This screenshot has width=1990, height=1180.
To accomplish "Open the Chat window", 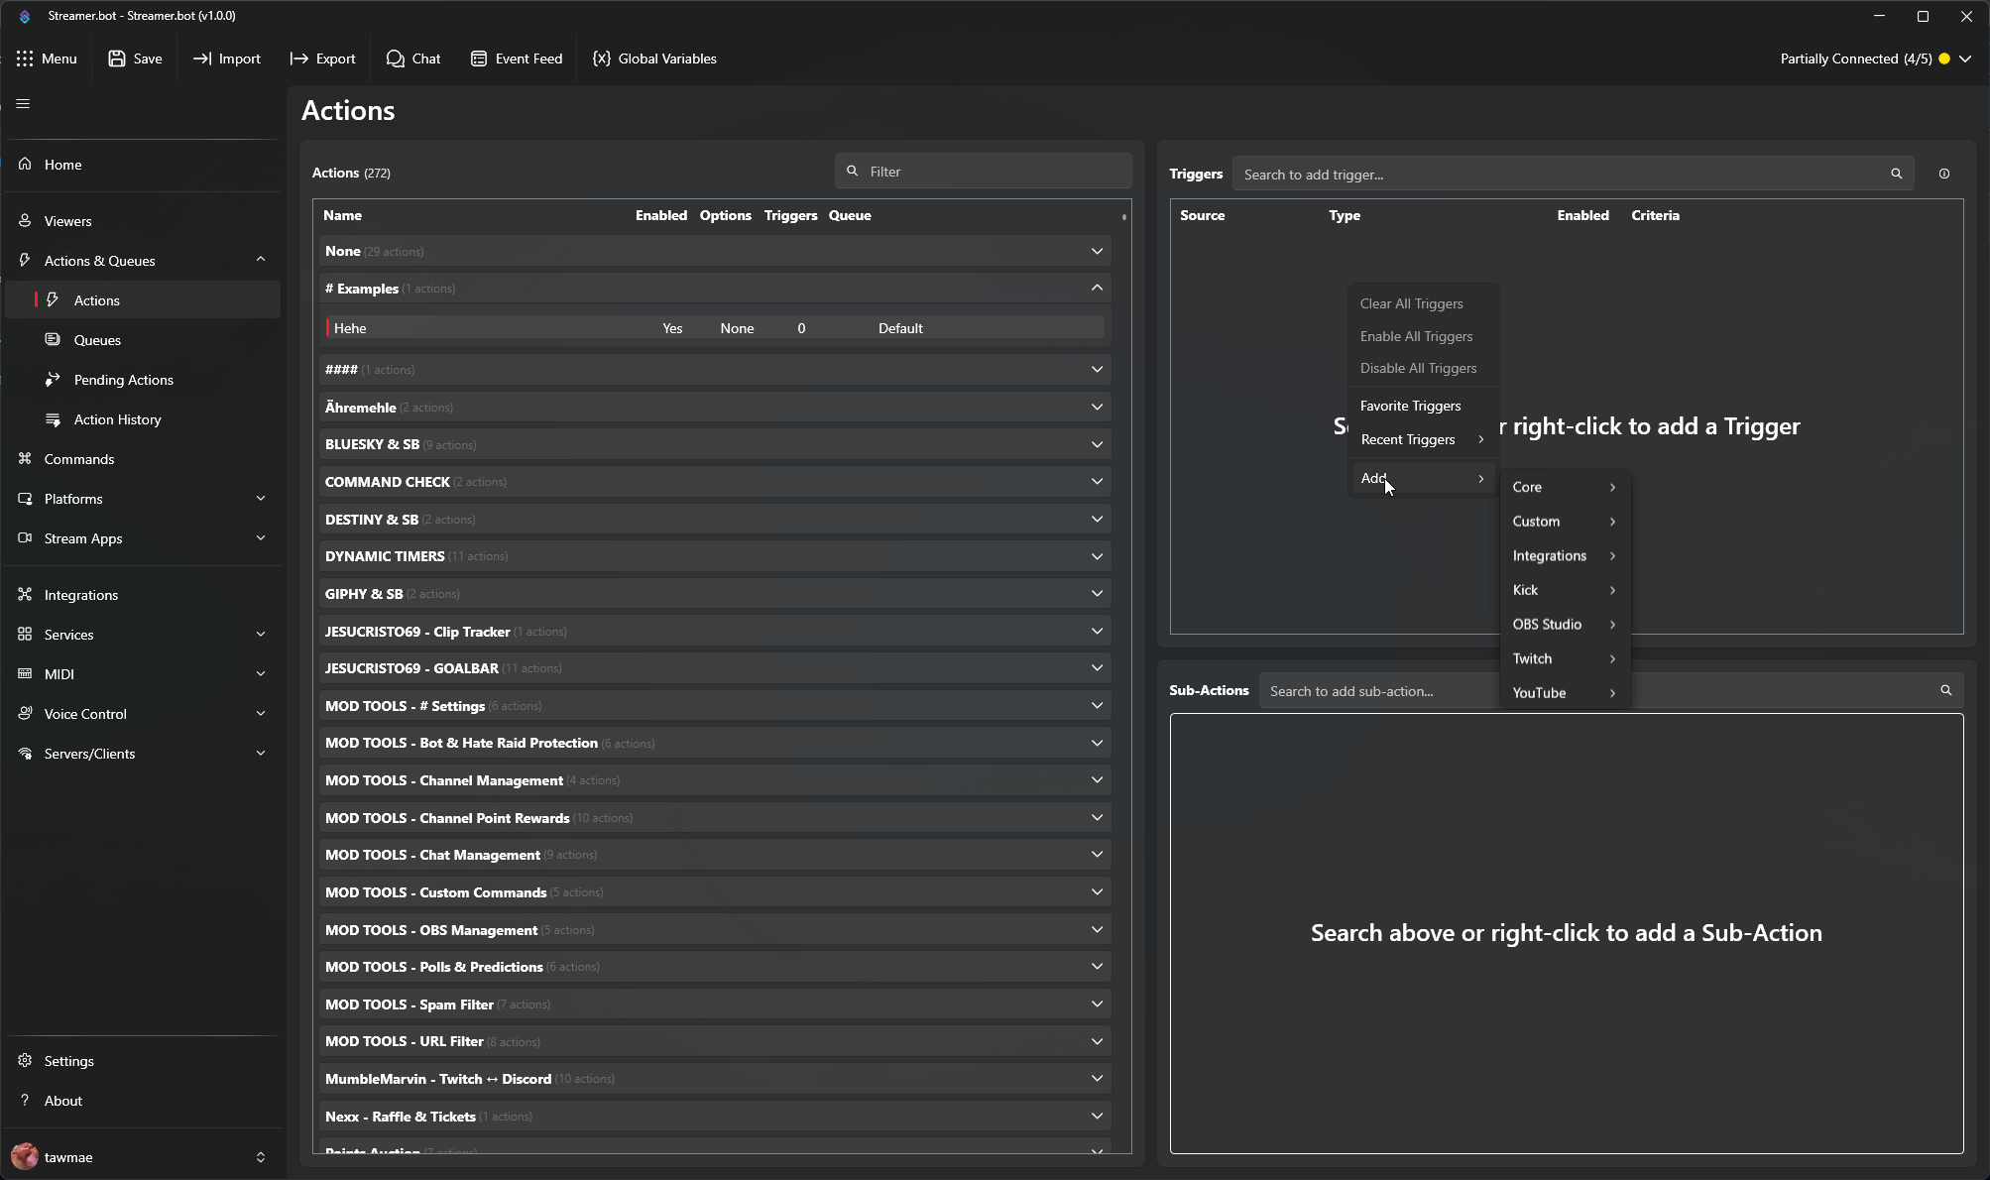I will [x=413, y=59].
